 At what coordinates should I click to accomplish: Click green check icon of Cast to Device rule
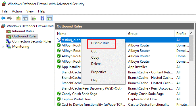(59, 104)
